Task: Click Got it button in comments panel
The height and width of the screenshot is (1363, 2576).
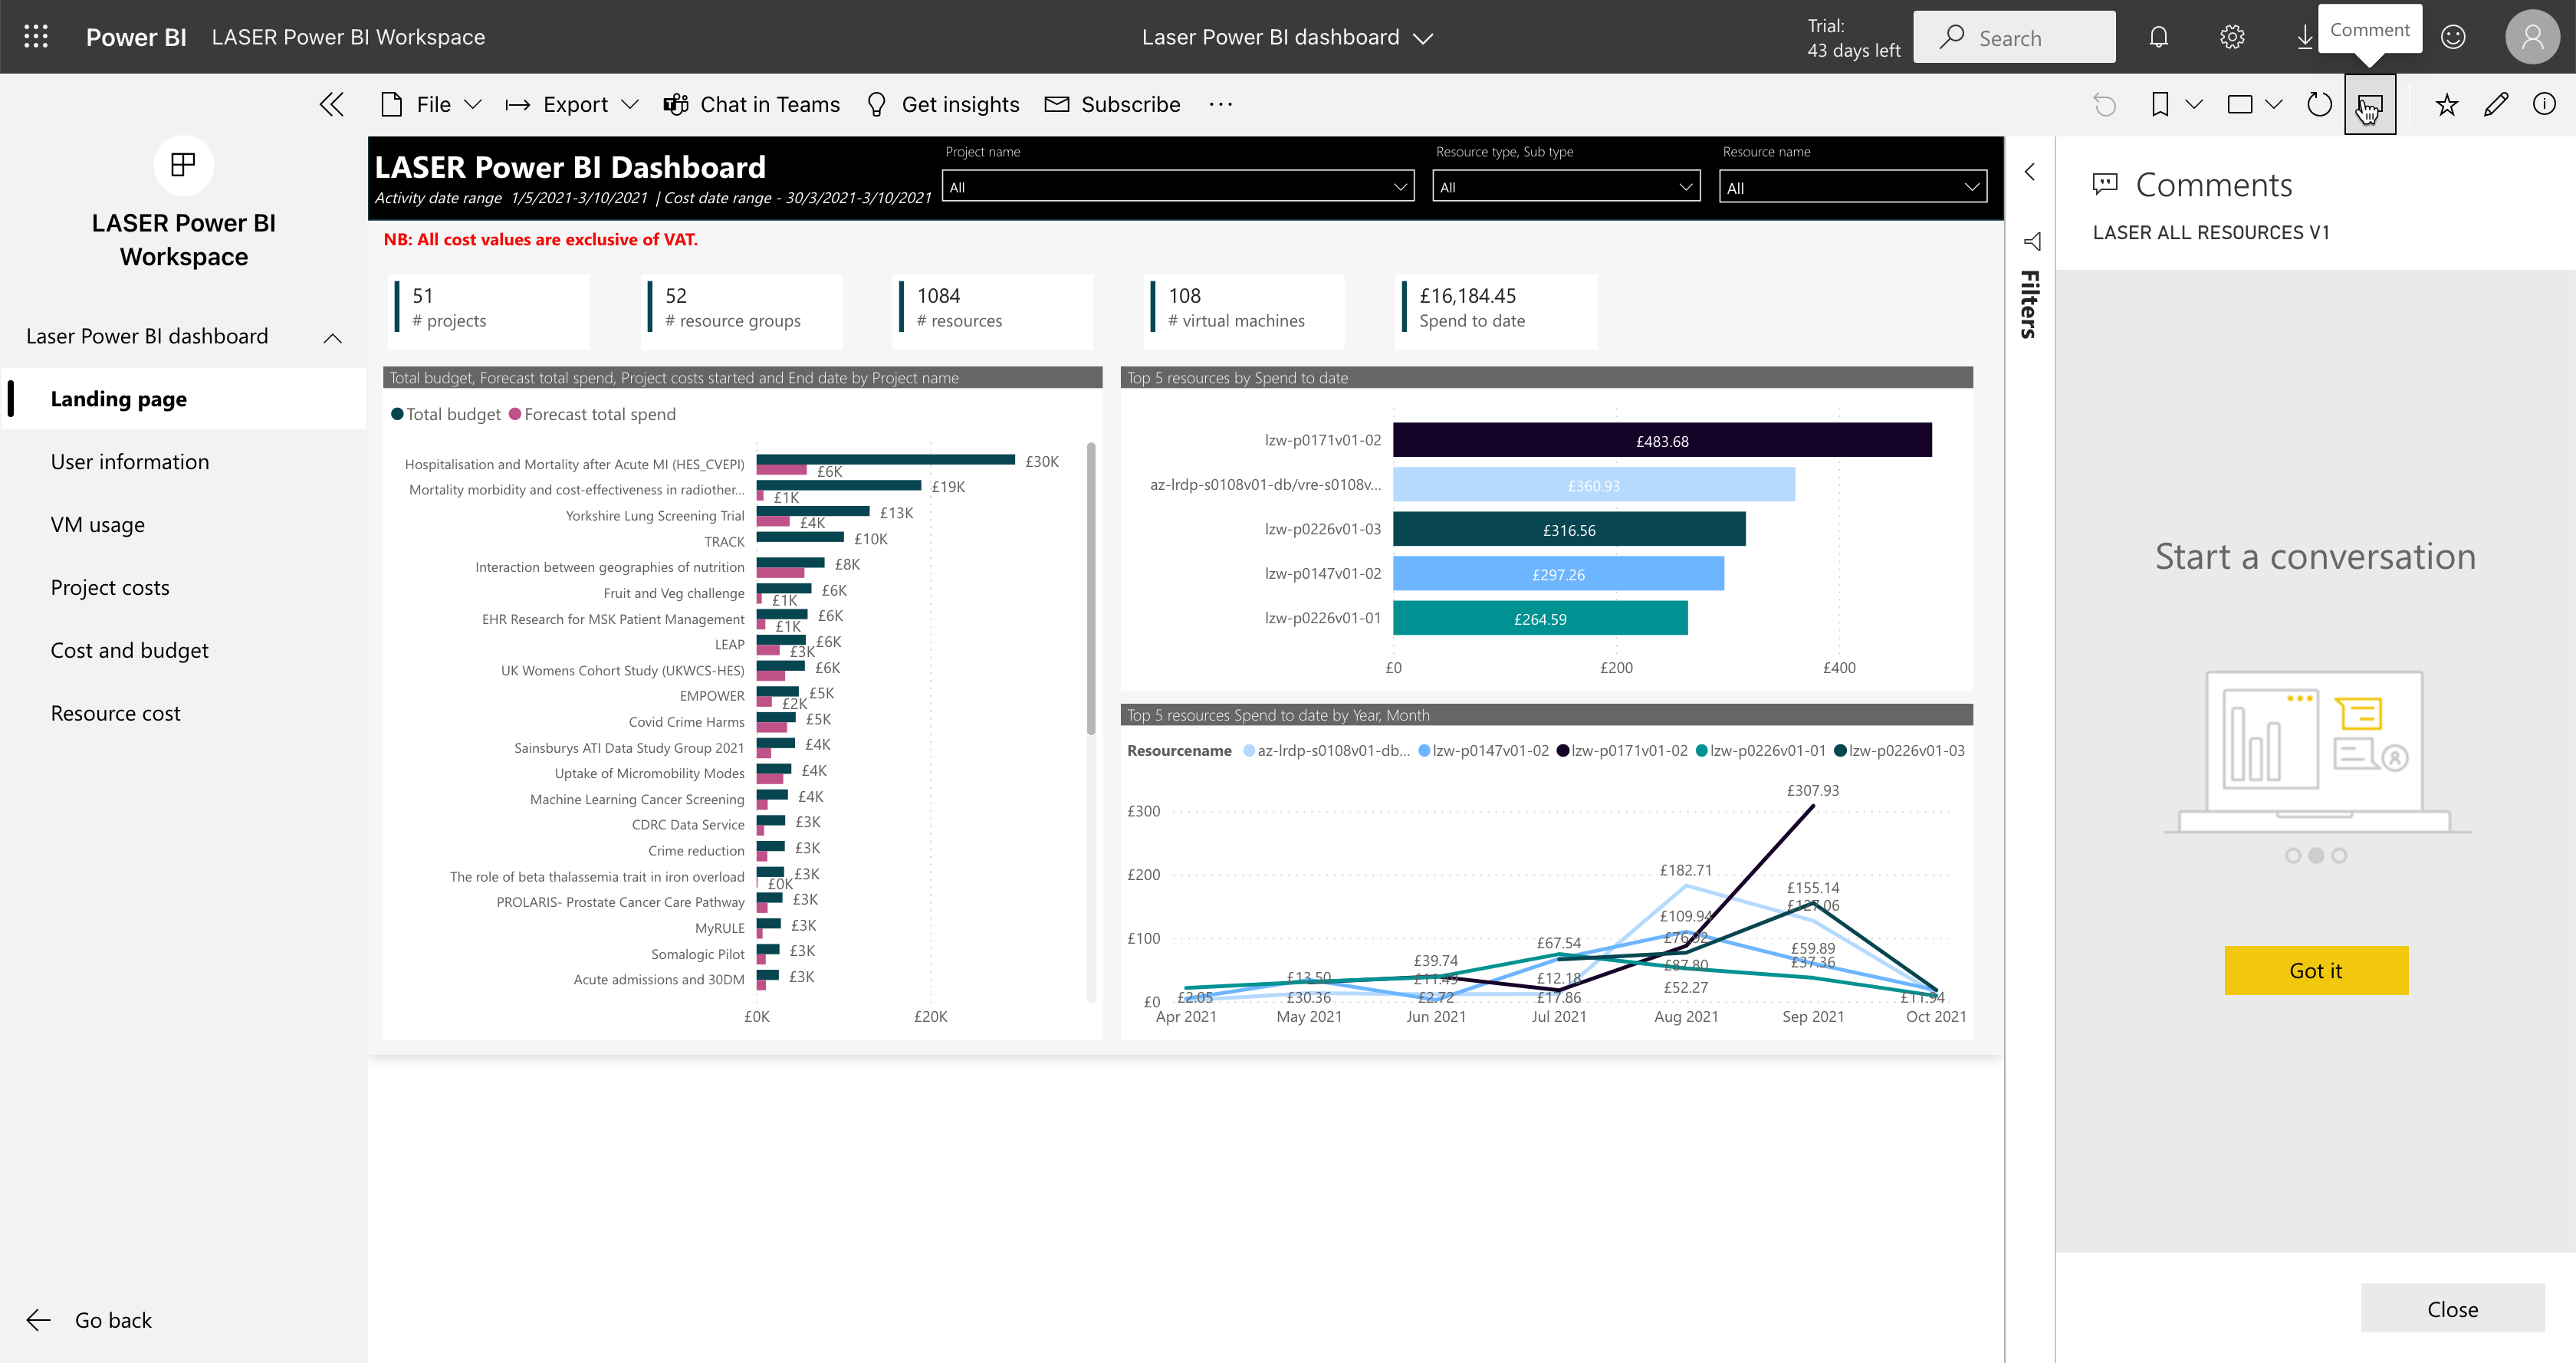Action: [x=2315, y=970]
